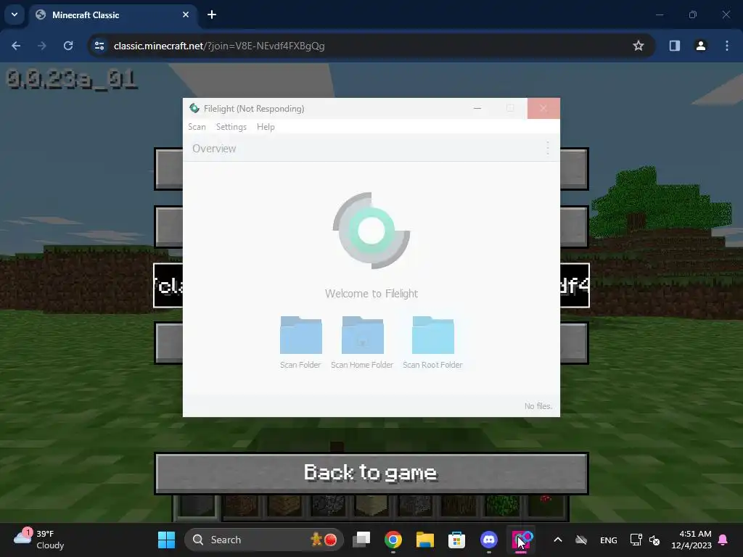Click the address bar URL

pos(219,46)
